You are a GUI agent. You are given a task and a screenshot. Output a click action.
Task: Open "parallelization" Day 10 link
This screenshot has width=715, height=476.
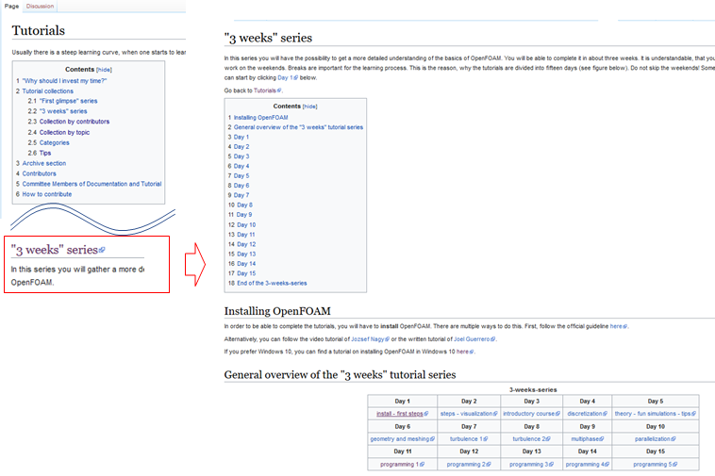653,439
